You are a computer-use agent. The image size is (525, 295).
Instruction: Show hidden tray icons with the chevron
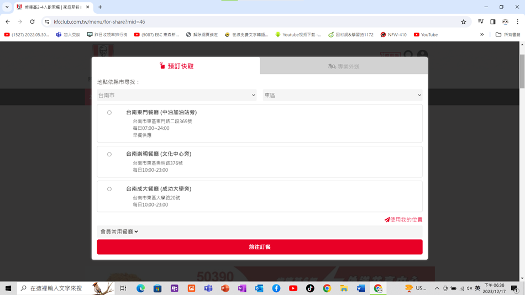(437, 288)
